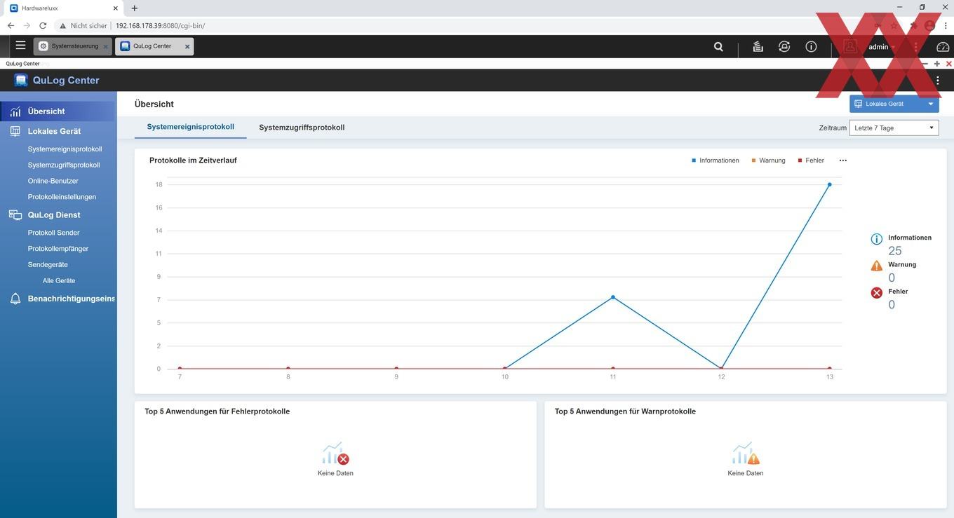
Task: Open external devices sync icon
Action: click(784, 47)
